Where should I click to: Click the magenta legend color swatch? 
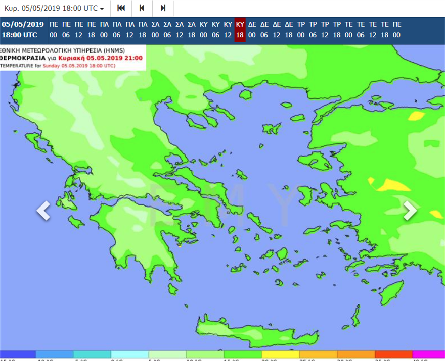[x=429, y=355]
